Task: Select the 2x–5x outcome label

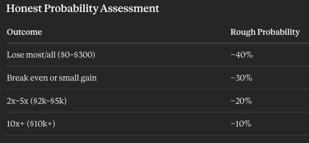Action: click(37, 101)
